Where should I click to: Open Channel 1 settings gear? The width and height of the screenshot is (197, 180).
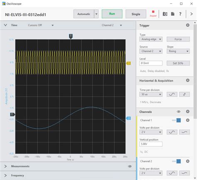pyautogui.click(x=187, y=120)
